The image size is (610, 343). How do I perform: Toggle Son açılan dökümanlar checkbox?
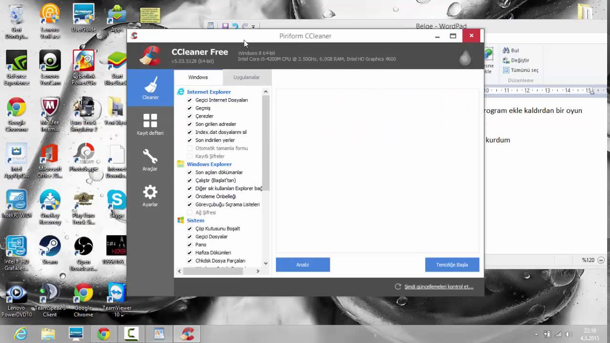coord(189,172)
